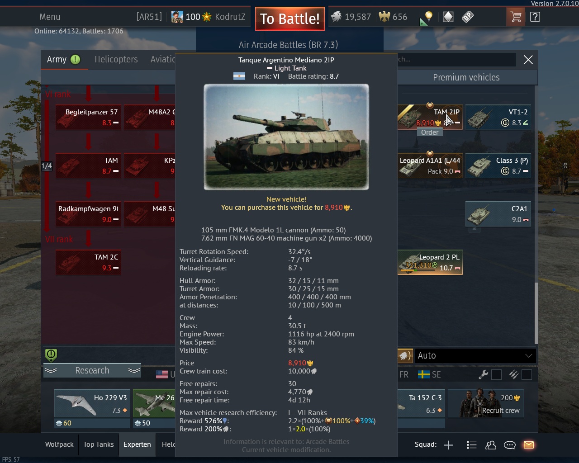Open the friends icon in bottom bar
579x463 pixels.
490,445
